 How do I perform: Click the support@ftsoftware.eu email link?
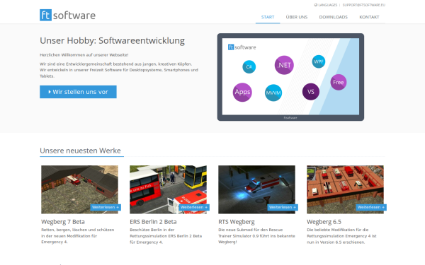tap(364, 5)
